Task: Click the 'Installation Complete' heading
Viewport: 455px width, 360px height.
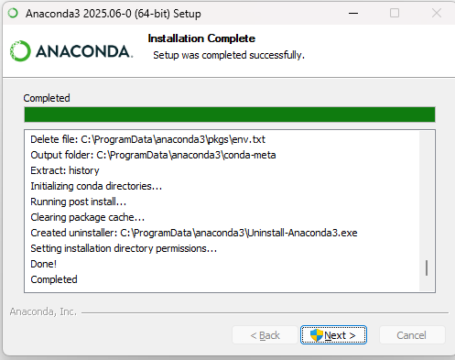Action: point(201,38)
